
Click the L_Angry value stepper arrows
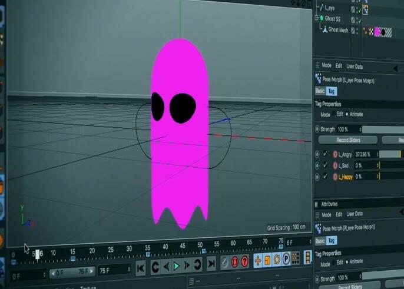tap(377, 154)
